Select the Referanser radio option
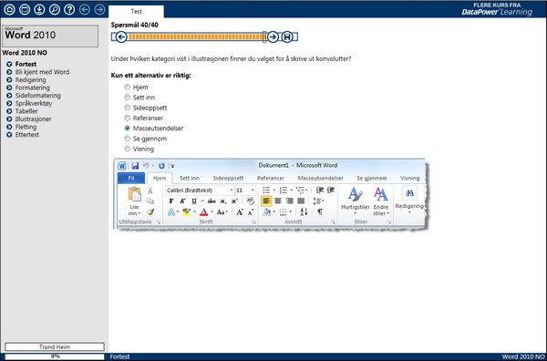 click(x=128, y=118)
